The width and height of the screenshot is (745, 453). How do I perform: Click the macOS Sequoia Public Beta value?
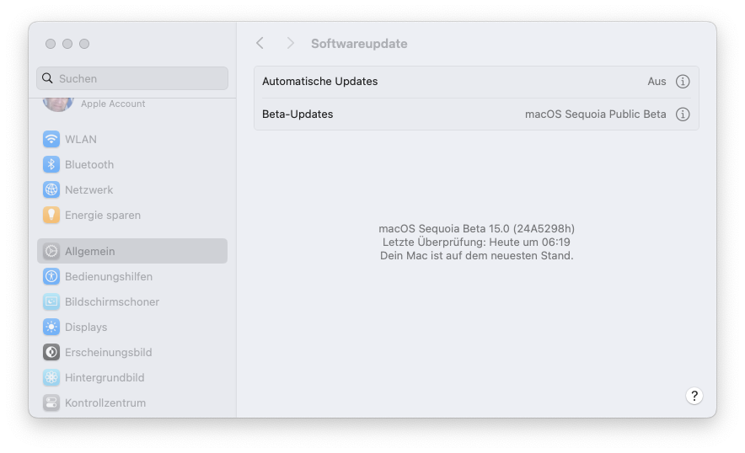pos(595,115)
